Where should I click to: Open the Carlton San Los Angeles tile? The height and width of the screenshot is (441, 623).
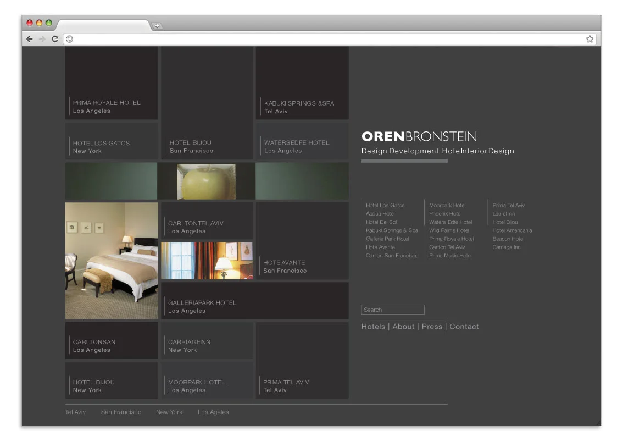click(x=112, y=341)
